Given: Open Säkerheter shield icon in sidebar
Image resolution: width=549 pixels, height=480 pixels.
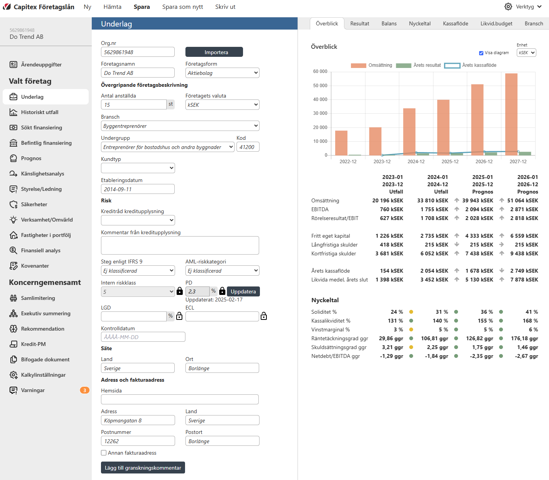Looking at the screenshot, I should tap(13, 204).
